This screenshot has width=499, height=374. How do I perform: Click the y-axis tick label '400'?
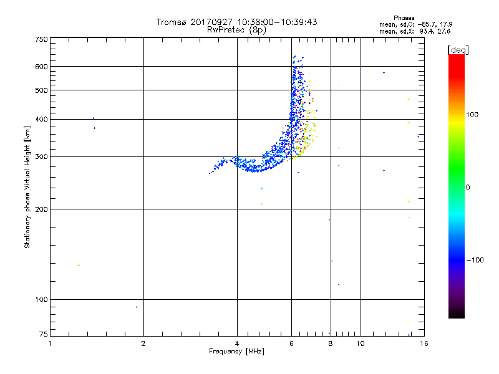41,119
